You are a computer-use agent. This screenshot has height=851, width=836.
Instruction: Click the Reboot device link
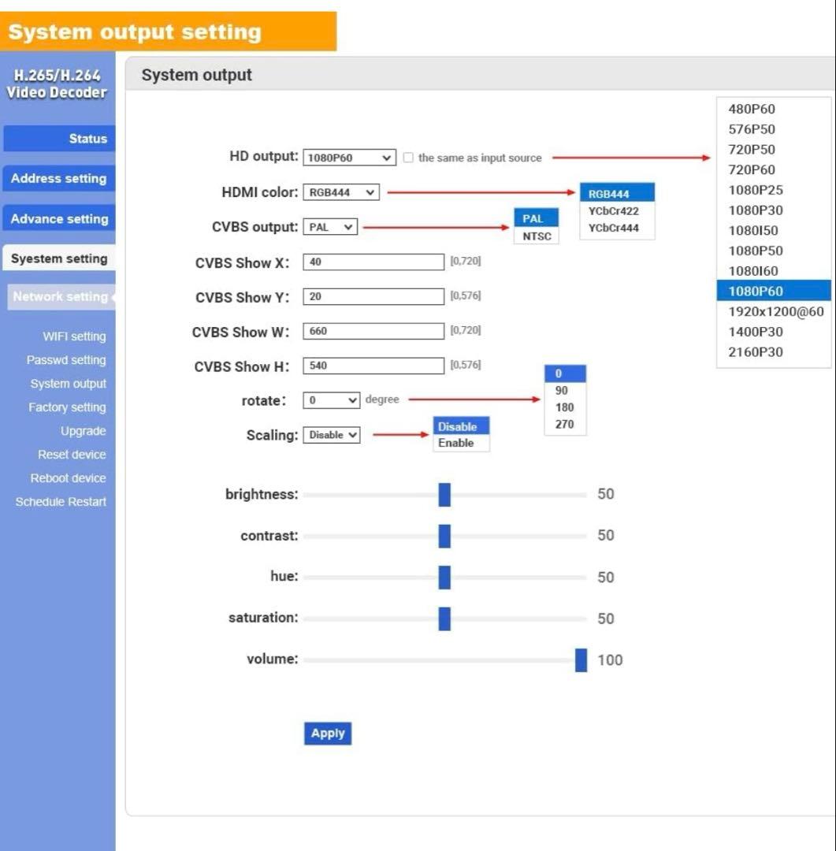click(x=68, y=478)
